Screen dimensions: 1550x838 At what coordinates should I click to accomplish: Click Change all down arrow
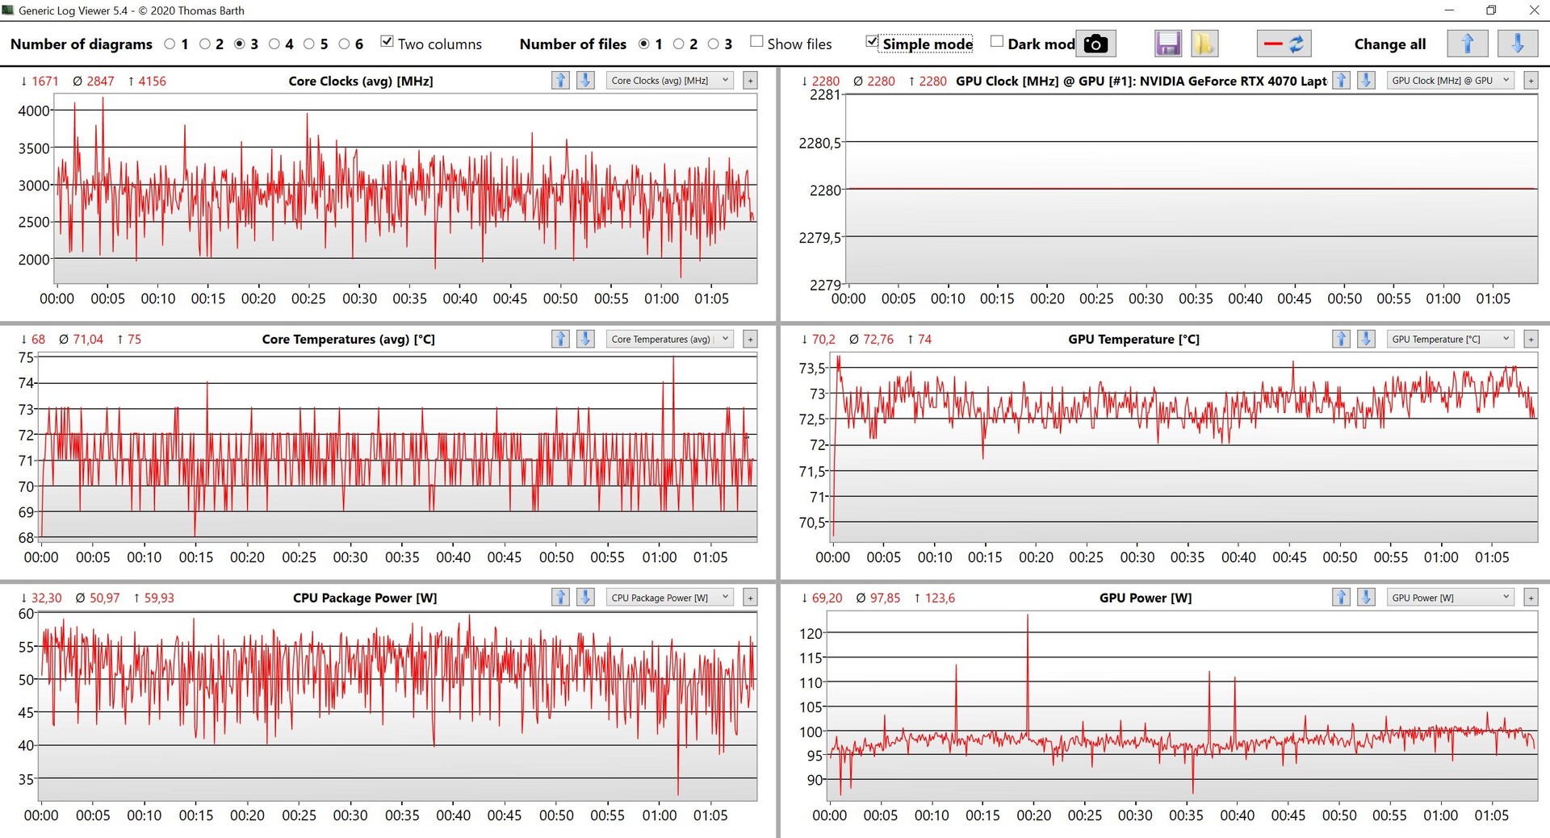pyautogui.click(x=1517, y=44)
